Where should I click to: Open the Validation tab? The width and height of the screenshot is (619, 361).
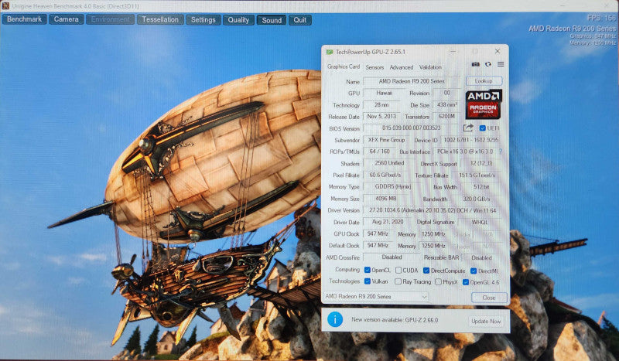click(430, 67)
